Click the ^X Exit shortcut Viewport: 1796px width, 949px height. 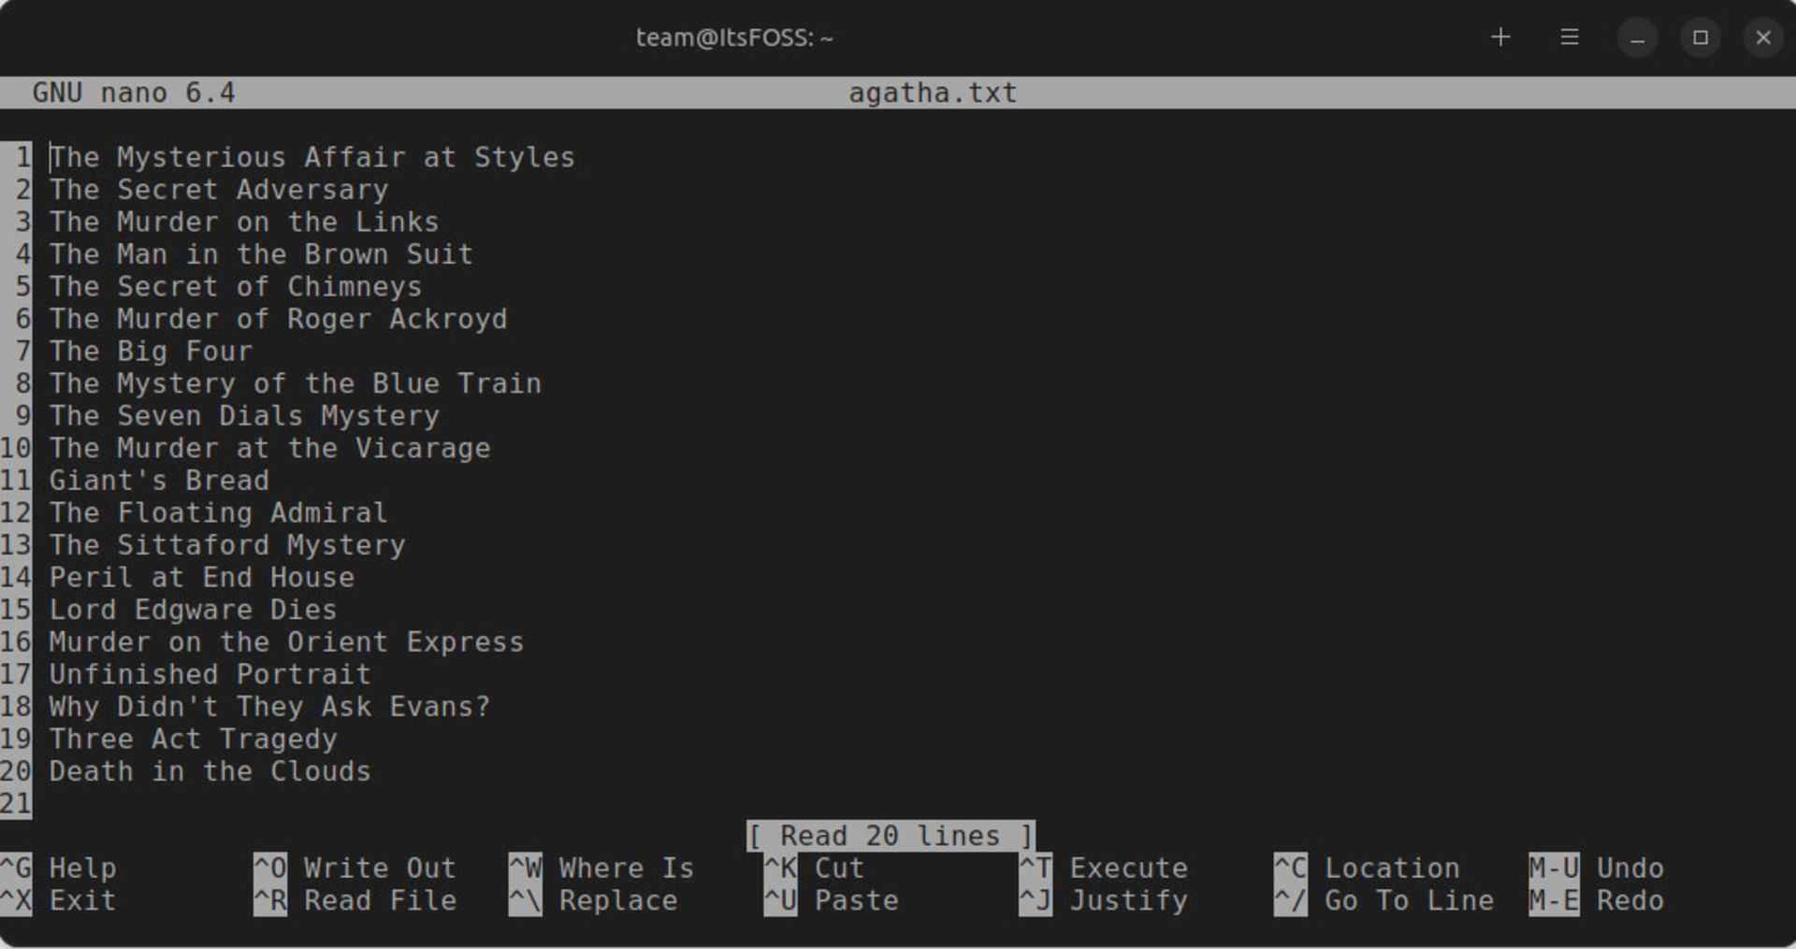(x=58, y=900)
